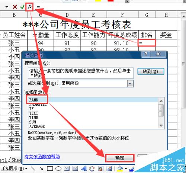This screenshot has height=173, width=186.
Task: Click the 员工姓名 header cell
Action: [x=14, y=35]
